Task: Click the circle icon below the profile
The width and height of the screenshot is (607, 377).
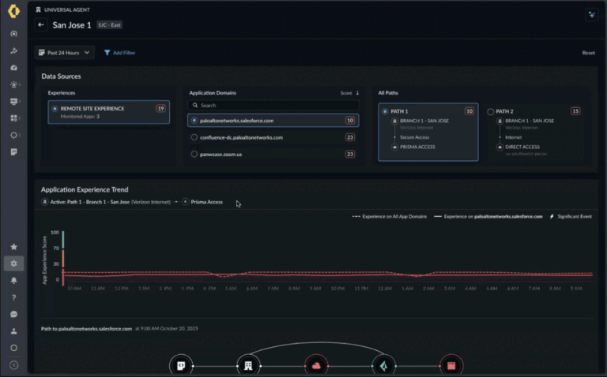Action: [x=14, y=348]
